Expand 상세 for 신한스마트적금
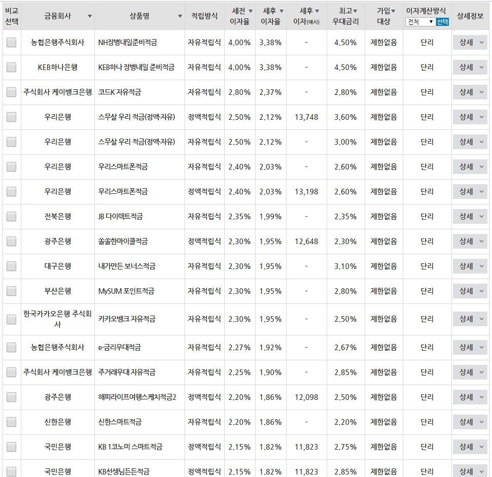Viewport: 492px width, 477px height. click(x=470, y=422)
